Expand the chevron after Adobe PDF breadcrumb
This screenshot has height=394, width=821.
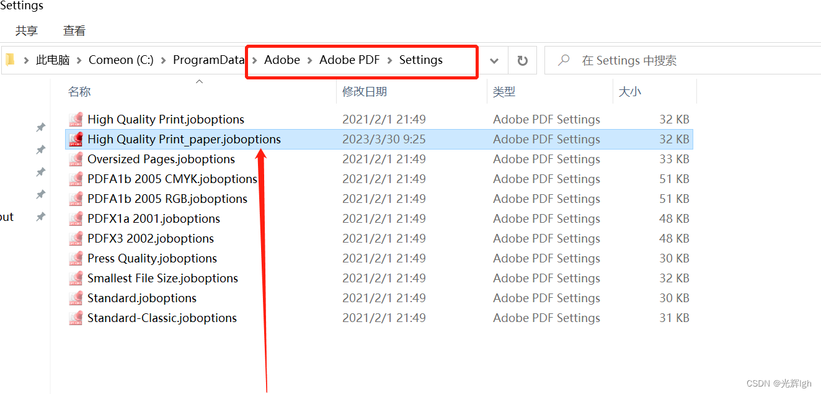coord(389,60)
